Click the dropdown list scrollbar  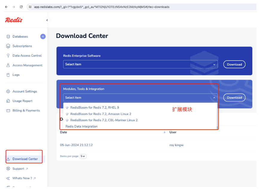coord(217,128)
